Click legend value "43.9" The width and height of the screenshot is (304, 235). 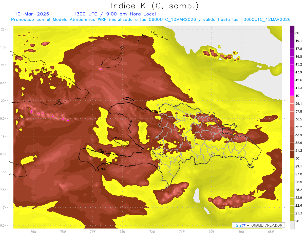299,72
